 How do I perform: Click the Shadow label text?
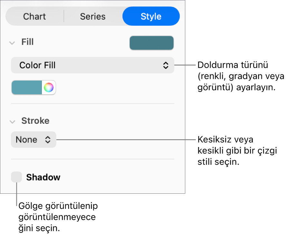click(43, 177)
